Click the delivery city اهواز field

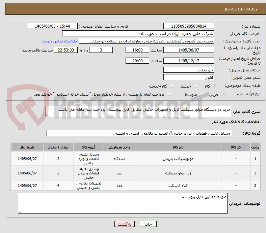[188, 77]
